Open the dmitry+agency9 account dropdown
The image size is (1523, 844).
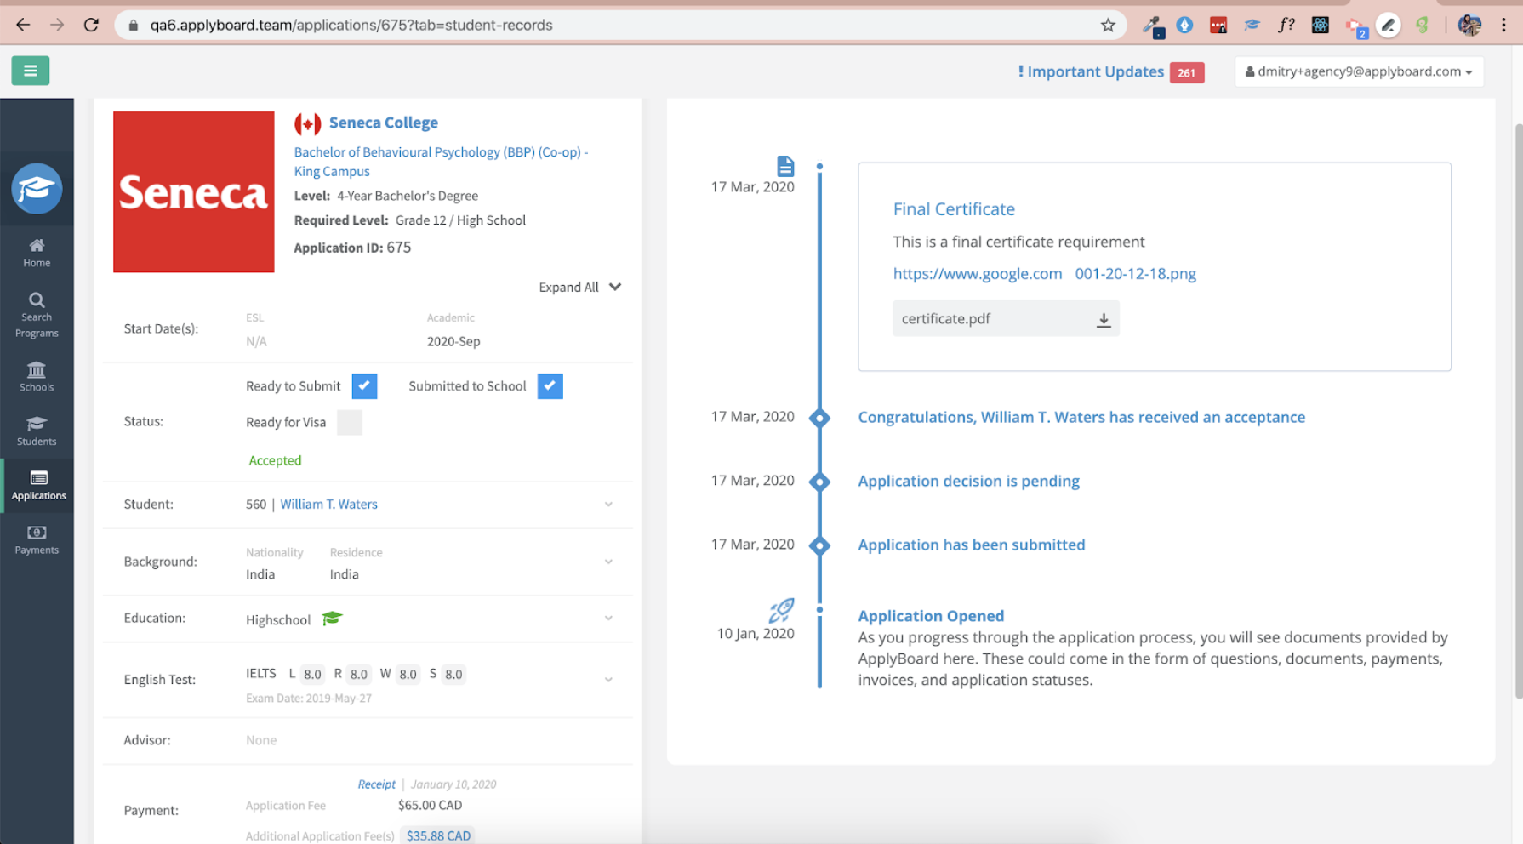pyautogui.click(x=1359, y=71)
